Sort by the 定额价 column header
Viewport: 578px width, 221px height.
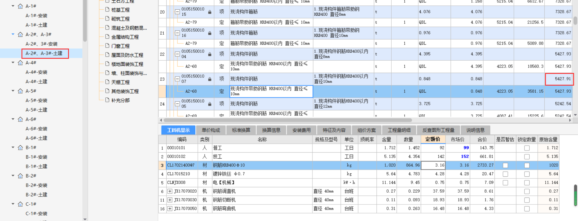coord(433,139)
